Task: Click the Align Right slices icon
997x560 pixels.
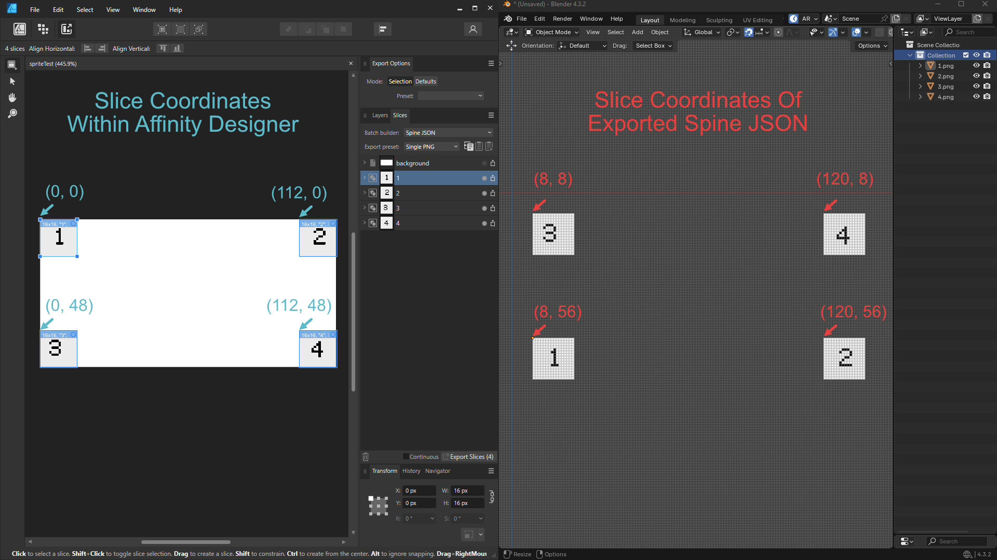Action: click(101, 48)
